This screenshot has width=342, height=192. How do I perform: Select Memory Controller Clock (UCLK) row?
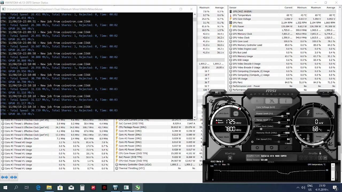point(159,165)
